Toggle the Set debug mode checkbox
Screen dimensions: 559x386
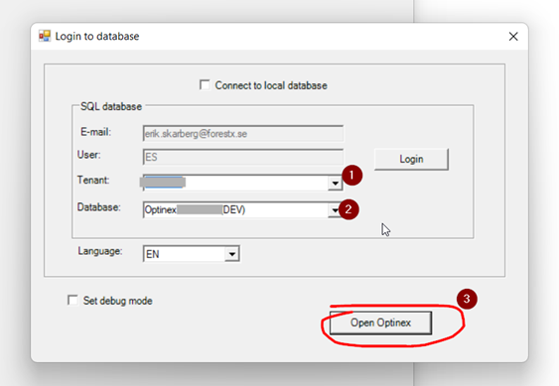(72, 300)
